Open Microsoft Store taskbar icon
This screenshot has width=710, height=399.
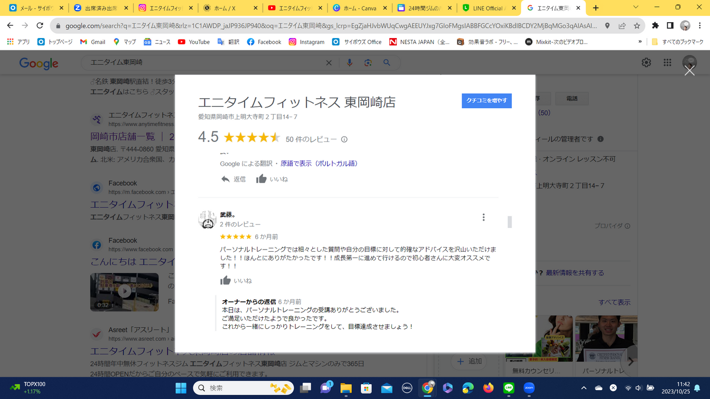pos(366,388)
